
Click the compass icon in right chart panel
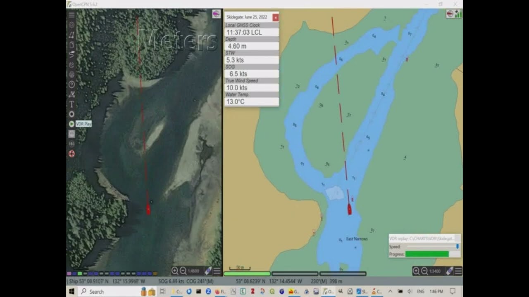point(450,14)
